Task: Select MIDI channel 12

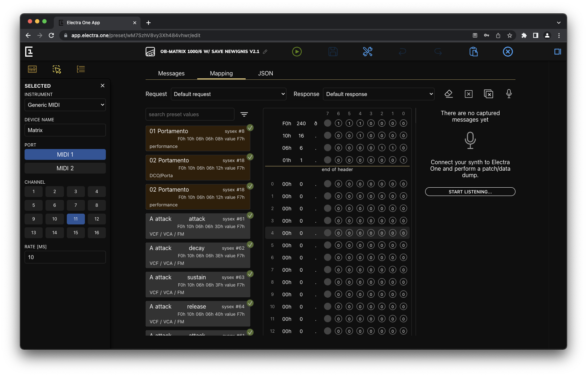Action: (96, 219)
